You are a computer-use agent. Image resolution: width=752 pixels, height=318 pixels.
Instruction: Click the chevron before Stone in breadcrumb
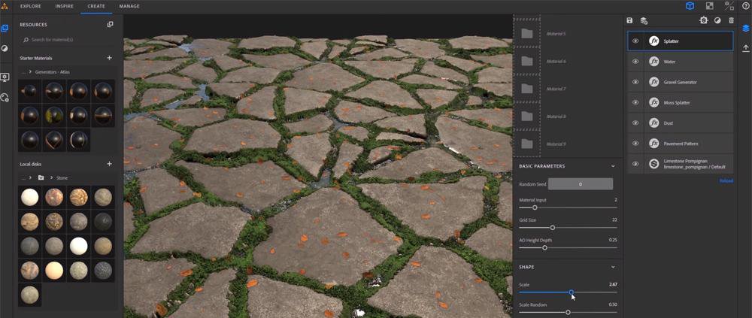[x=51, y=177]
